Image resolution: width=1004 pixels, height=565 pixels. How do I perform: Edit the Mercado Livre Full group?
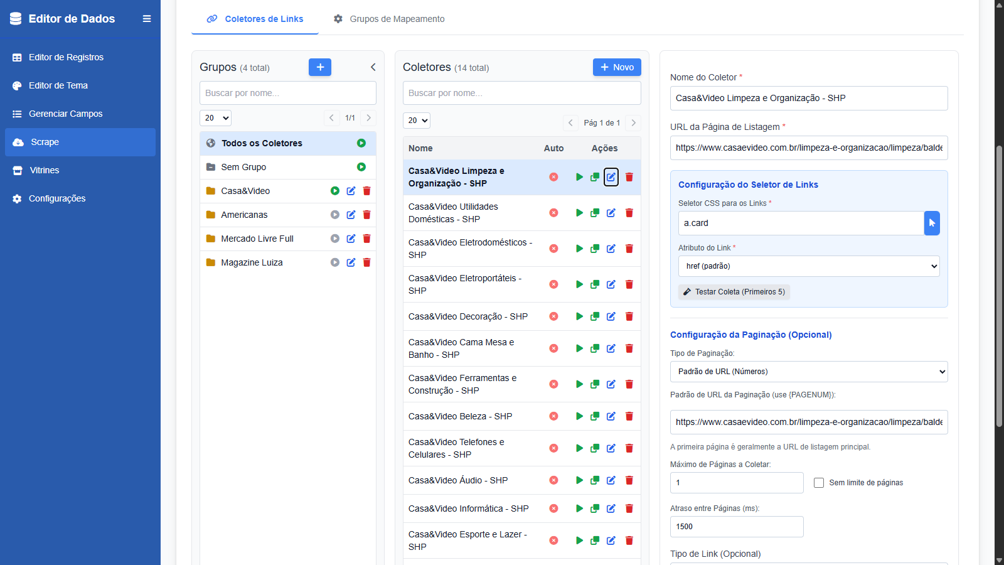click(351, 239)
